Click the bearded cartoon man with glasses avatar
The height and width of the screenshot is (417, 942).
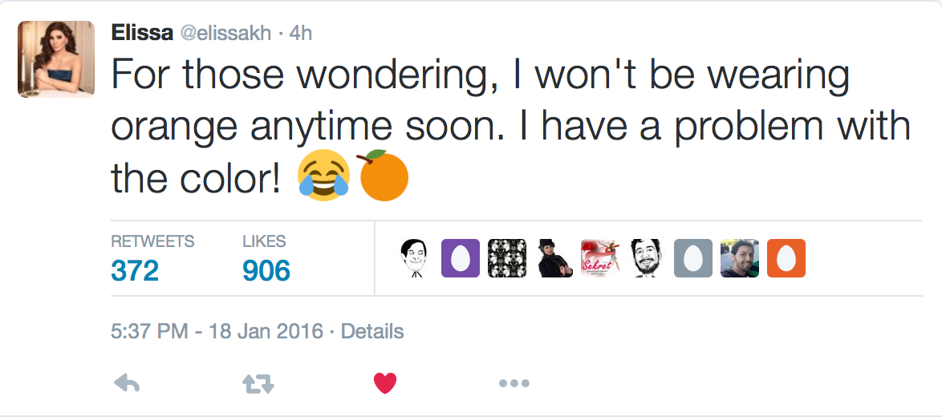pyautogui.click(x=647, y=258)
